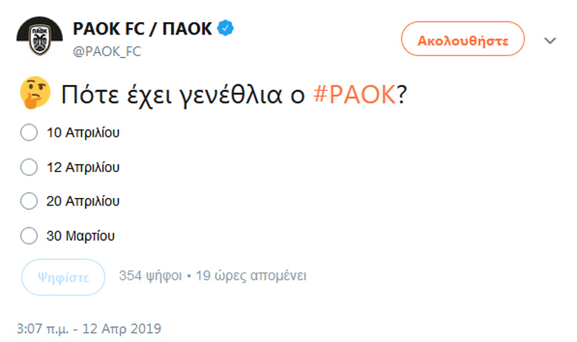Click the 30 Μαρτίου label text
The image size is (577, 342).
pos(80,236)
